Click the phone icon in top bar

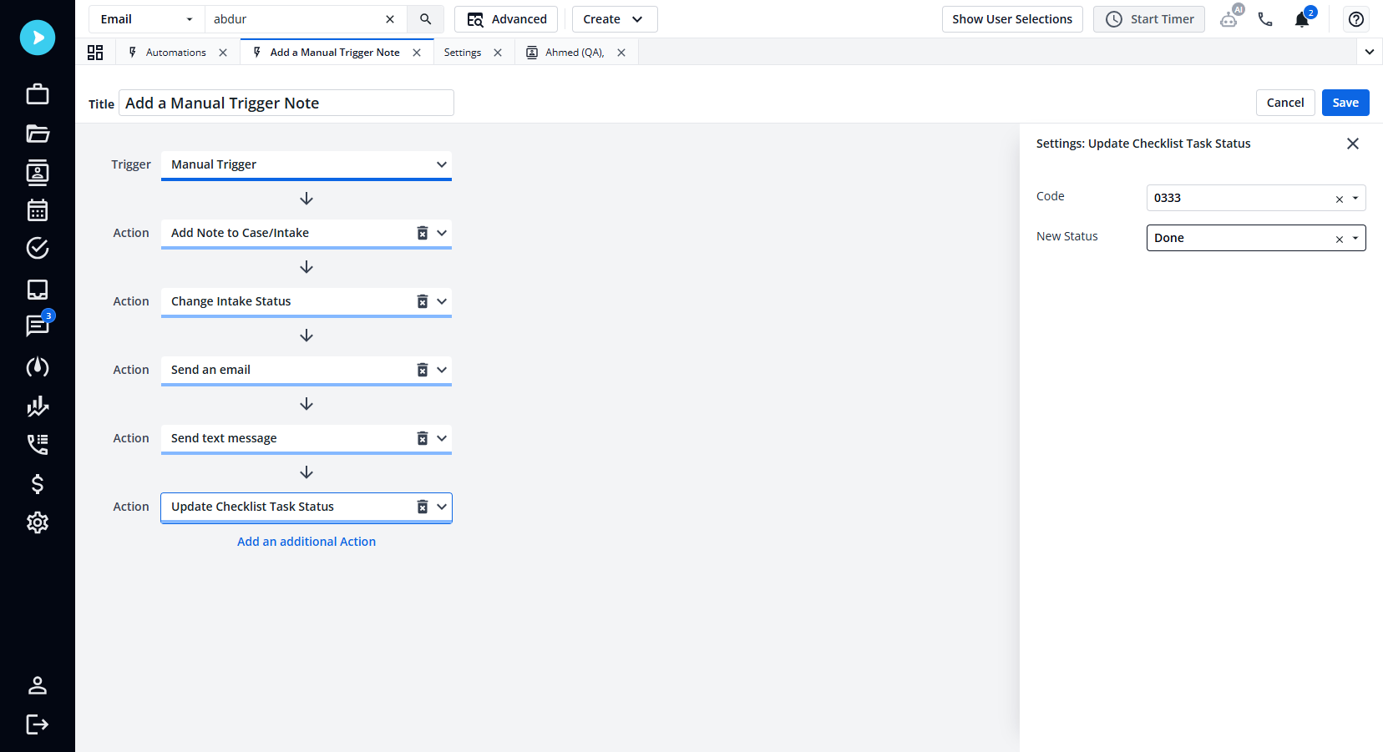(x=1265, y=19)
